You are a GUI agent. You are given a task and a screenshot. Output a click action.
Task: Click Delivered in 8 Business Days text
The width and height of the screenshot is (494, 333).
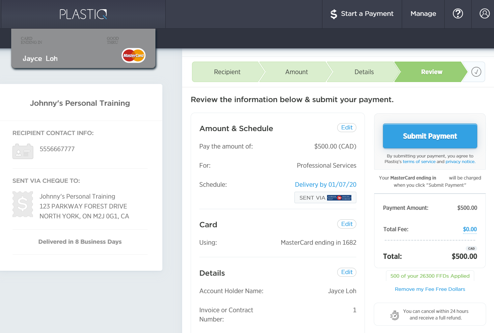pyautogui.click(x=80, y=242)
